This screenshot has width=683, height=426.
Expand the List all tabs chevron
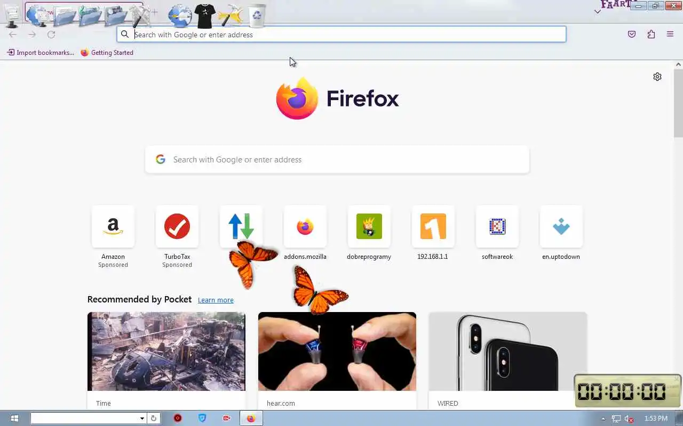pyautogui.click(x=598, y=12)
